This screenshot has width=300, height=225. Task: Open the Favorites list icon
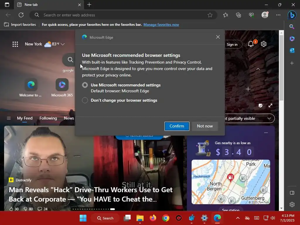pyautogui.click(x=226, y=15)
